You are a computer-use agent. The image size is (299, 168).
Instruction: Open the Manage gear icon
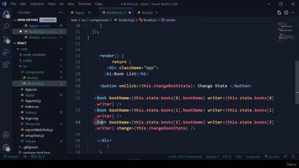6,147
